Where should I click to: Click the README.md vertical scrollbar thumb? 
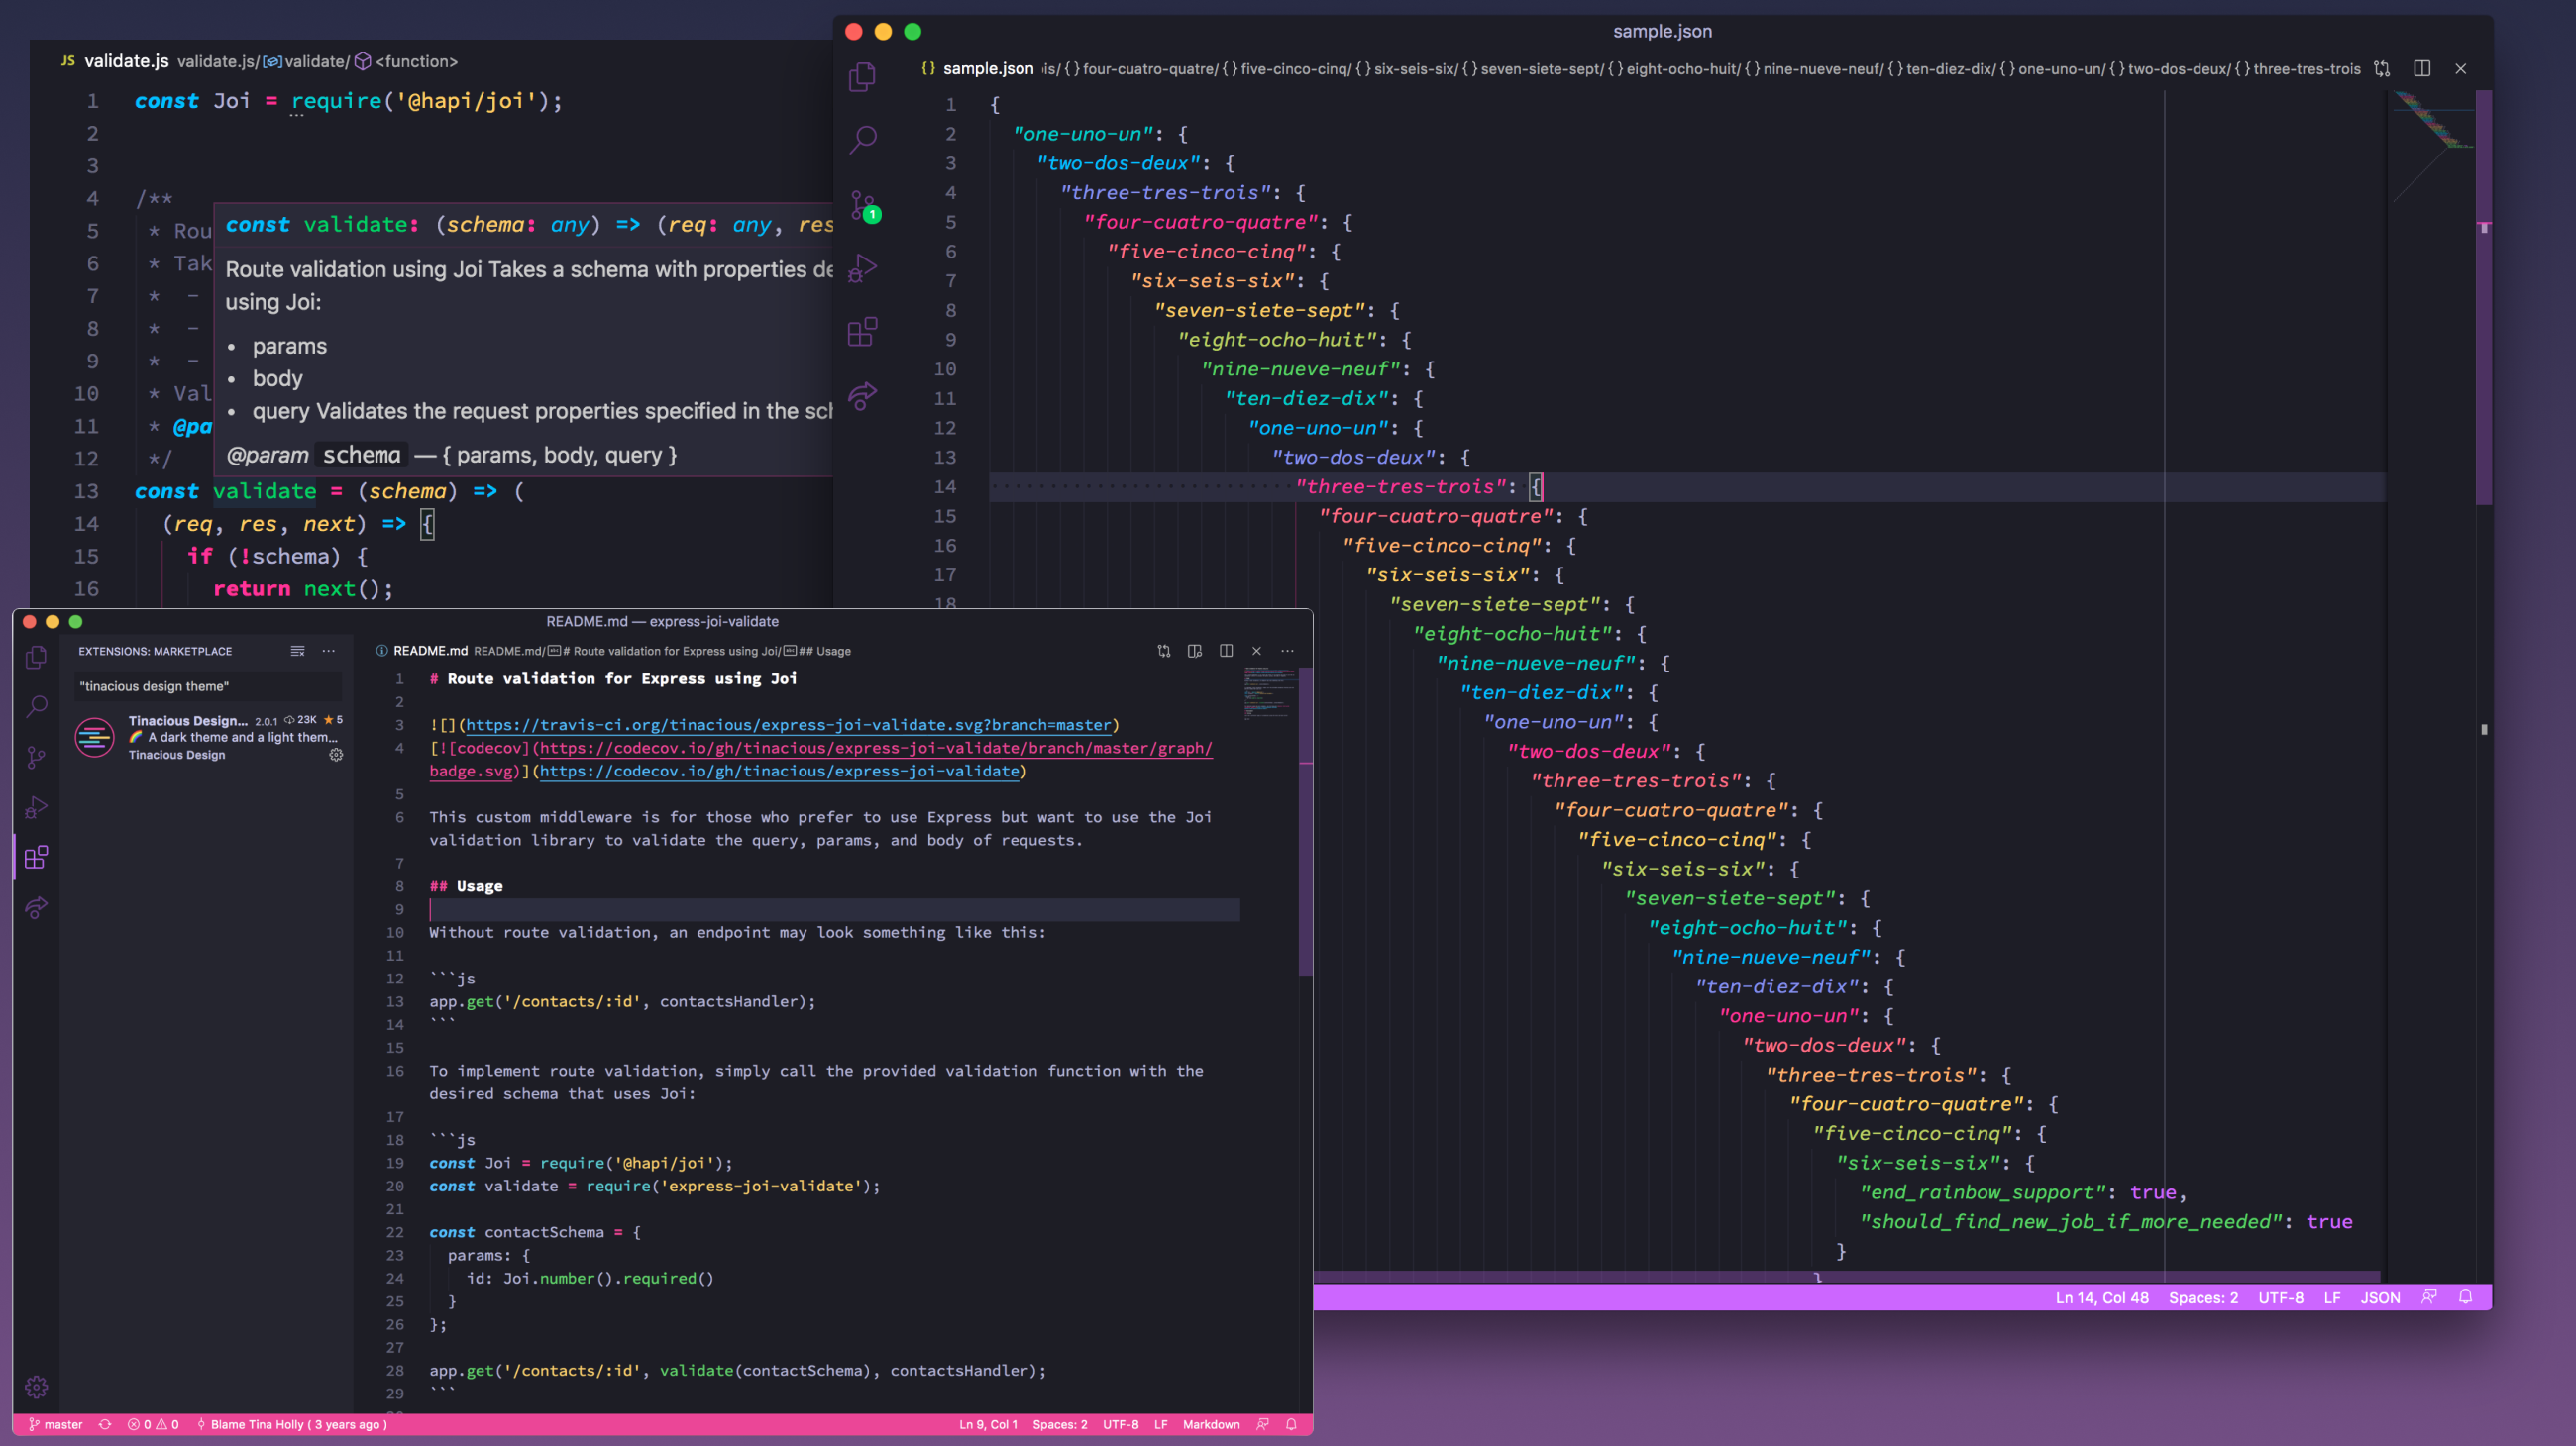(x=1305, y=820)
